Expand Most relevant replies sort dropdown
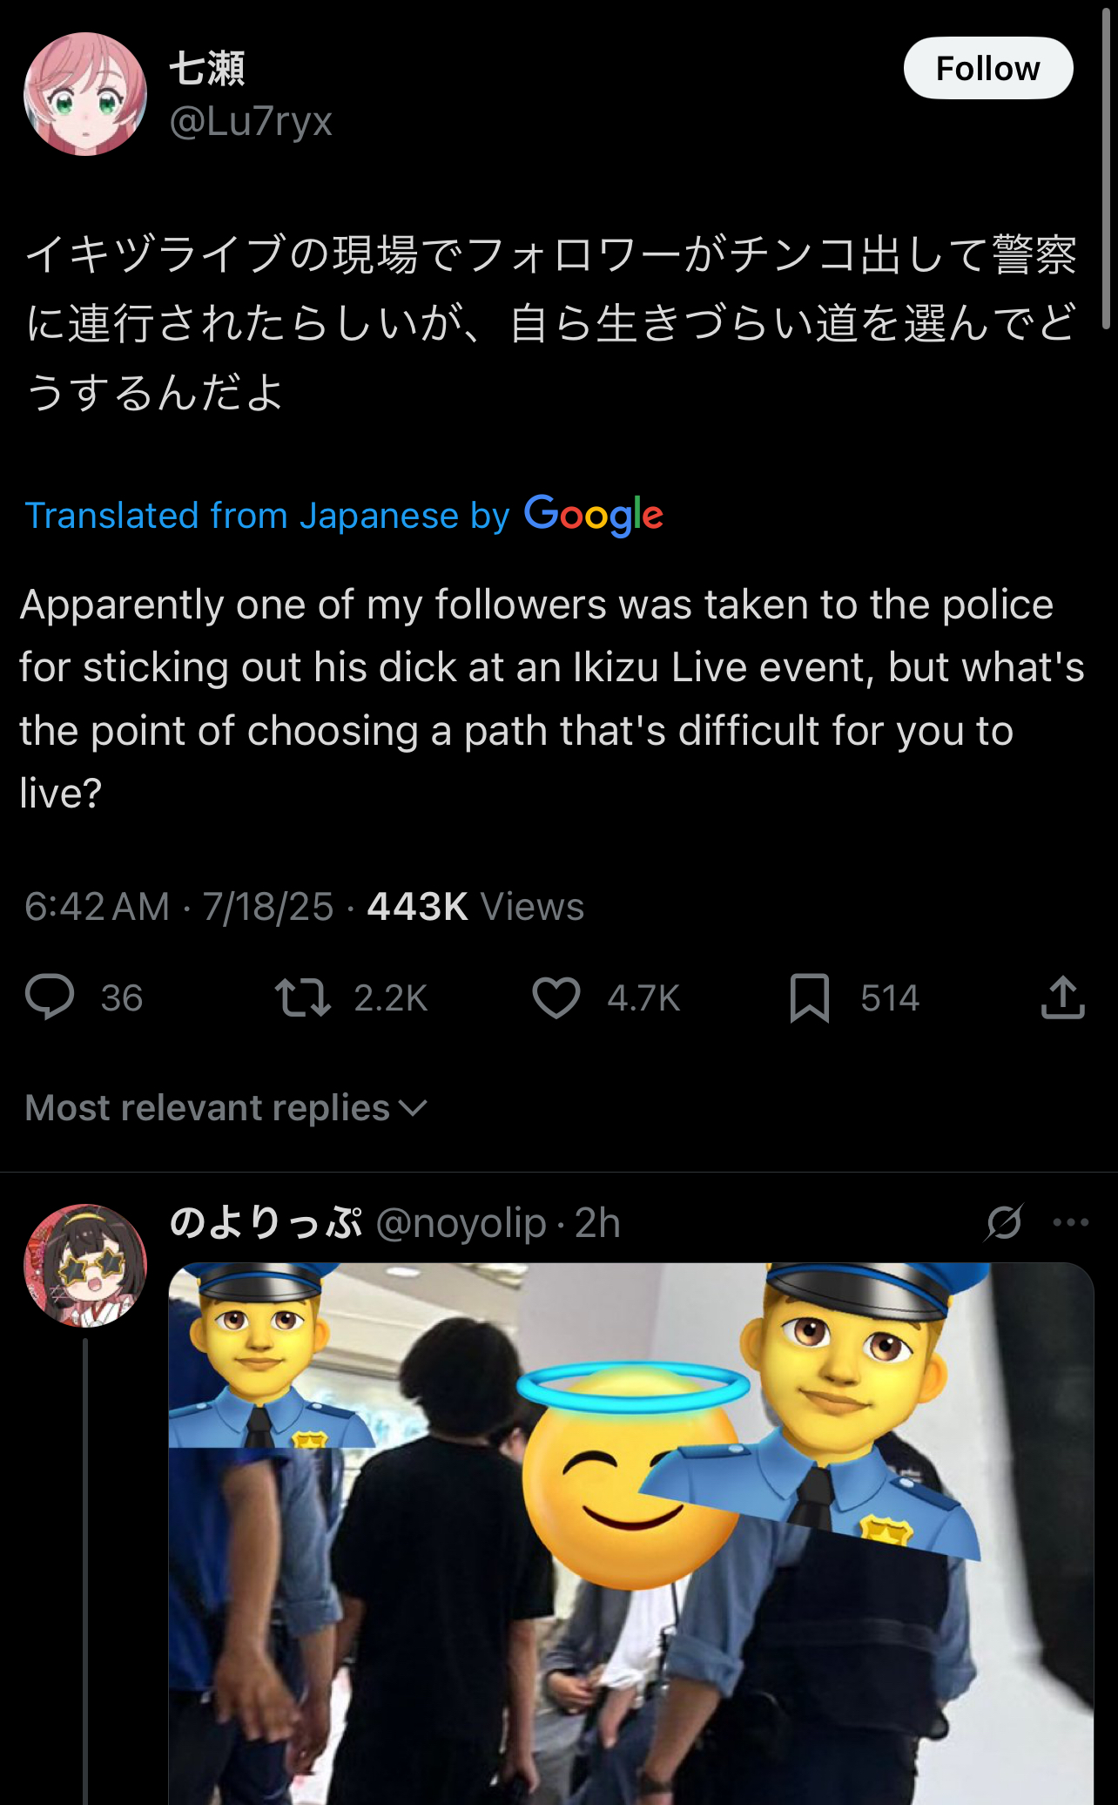The width and height of the screenshot is (1118, 1805). coord(226,1108)
